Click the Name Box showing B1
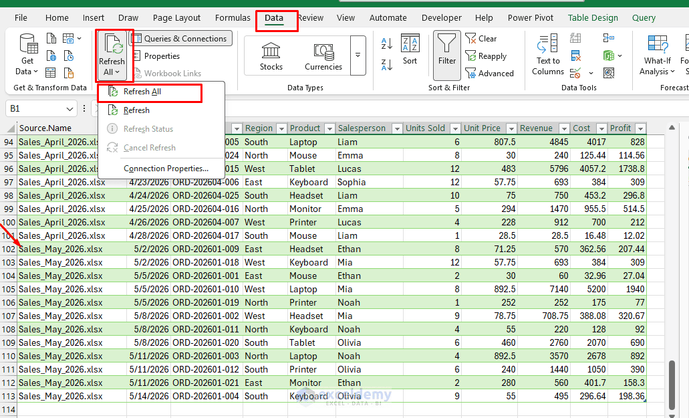Viewport: 689px width, 418px height. [40, 108]
